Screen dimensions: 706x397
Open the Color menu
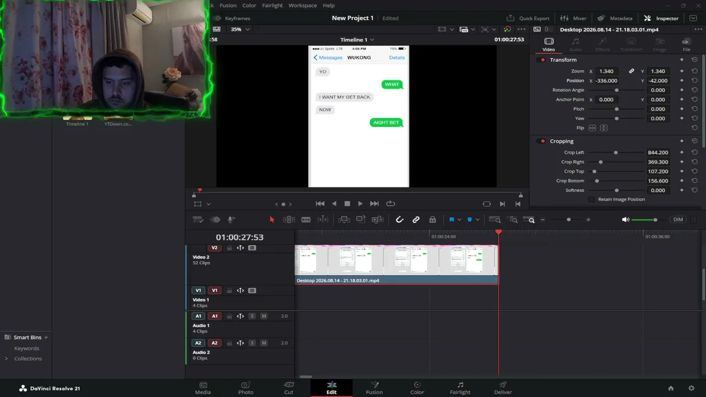[x=249, y=6]
